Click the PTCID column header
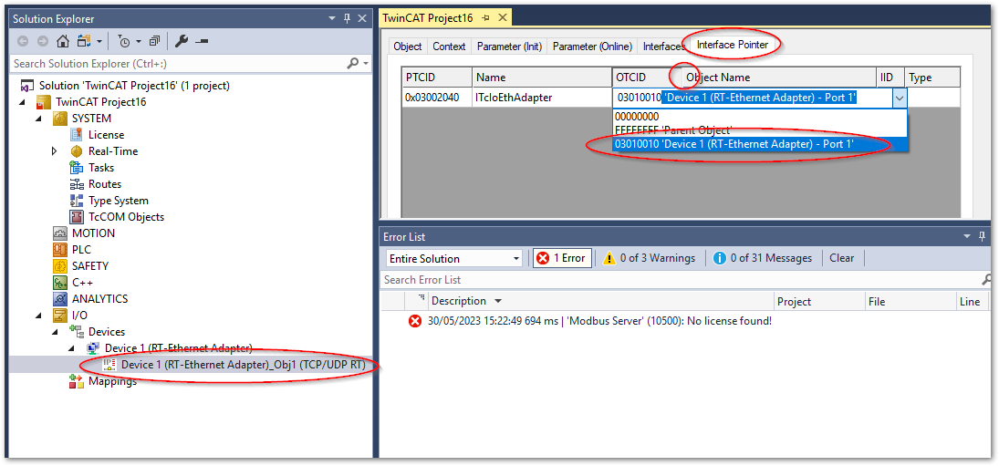This screenshot has width=999, height=466. pyautogui.click(x=437, y=77)
